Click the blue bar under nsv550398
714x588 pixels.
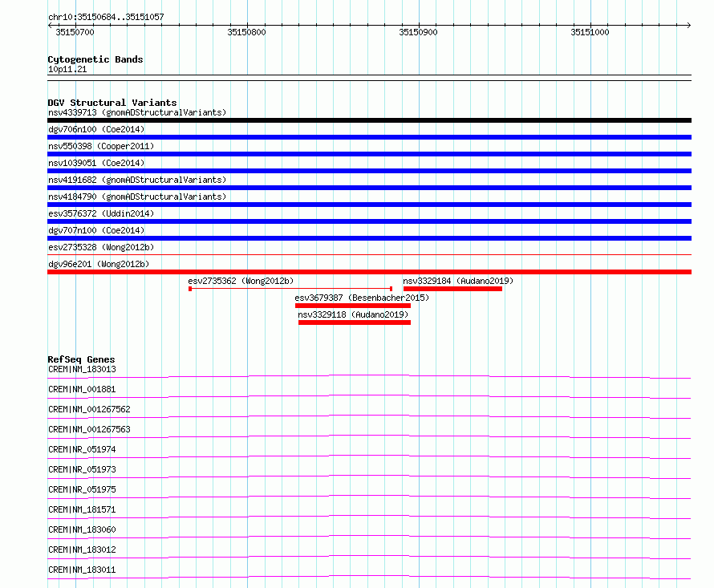coord(369,154)
